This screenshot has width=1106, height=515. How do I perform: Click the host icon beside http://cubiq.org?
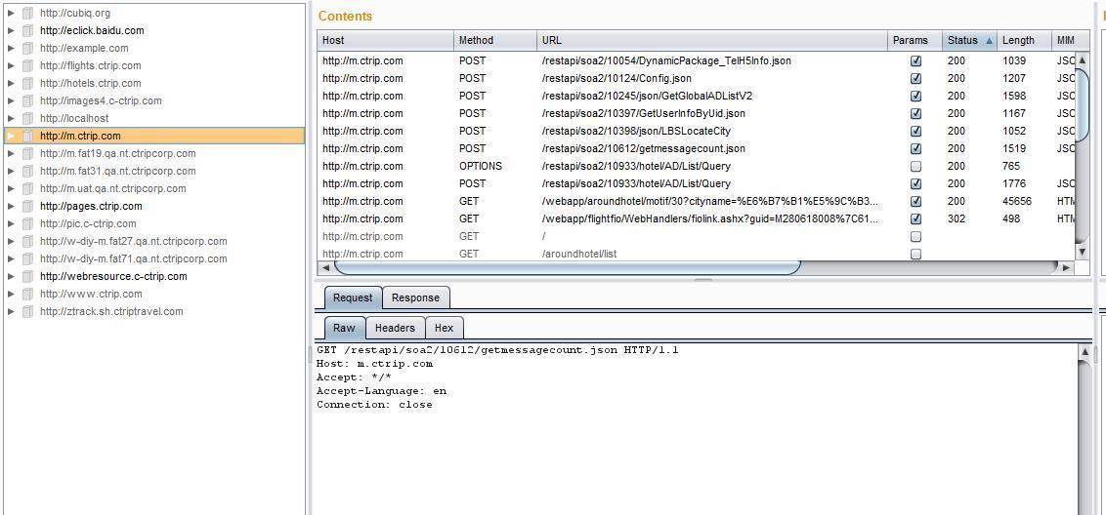(x=27, y=13)
